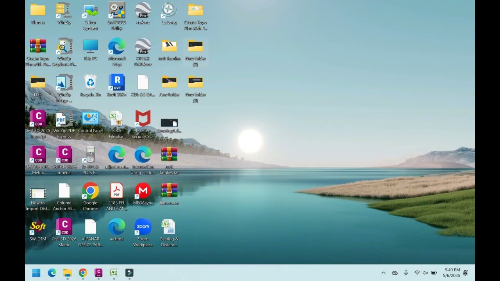Select the B.B.S File.xlsm spreadsheet
The height and width of the screenshot is (281, 500).
(x=116, y=125)
